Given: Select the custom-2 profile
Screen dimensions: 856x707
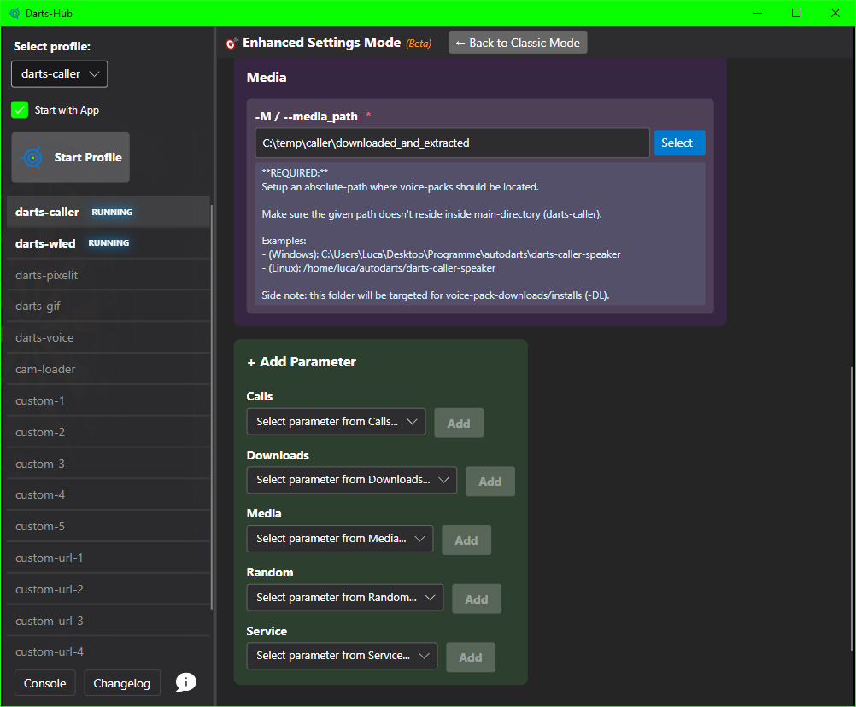Looking at the screenshot, I should coord(108,432).
